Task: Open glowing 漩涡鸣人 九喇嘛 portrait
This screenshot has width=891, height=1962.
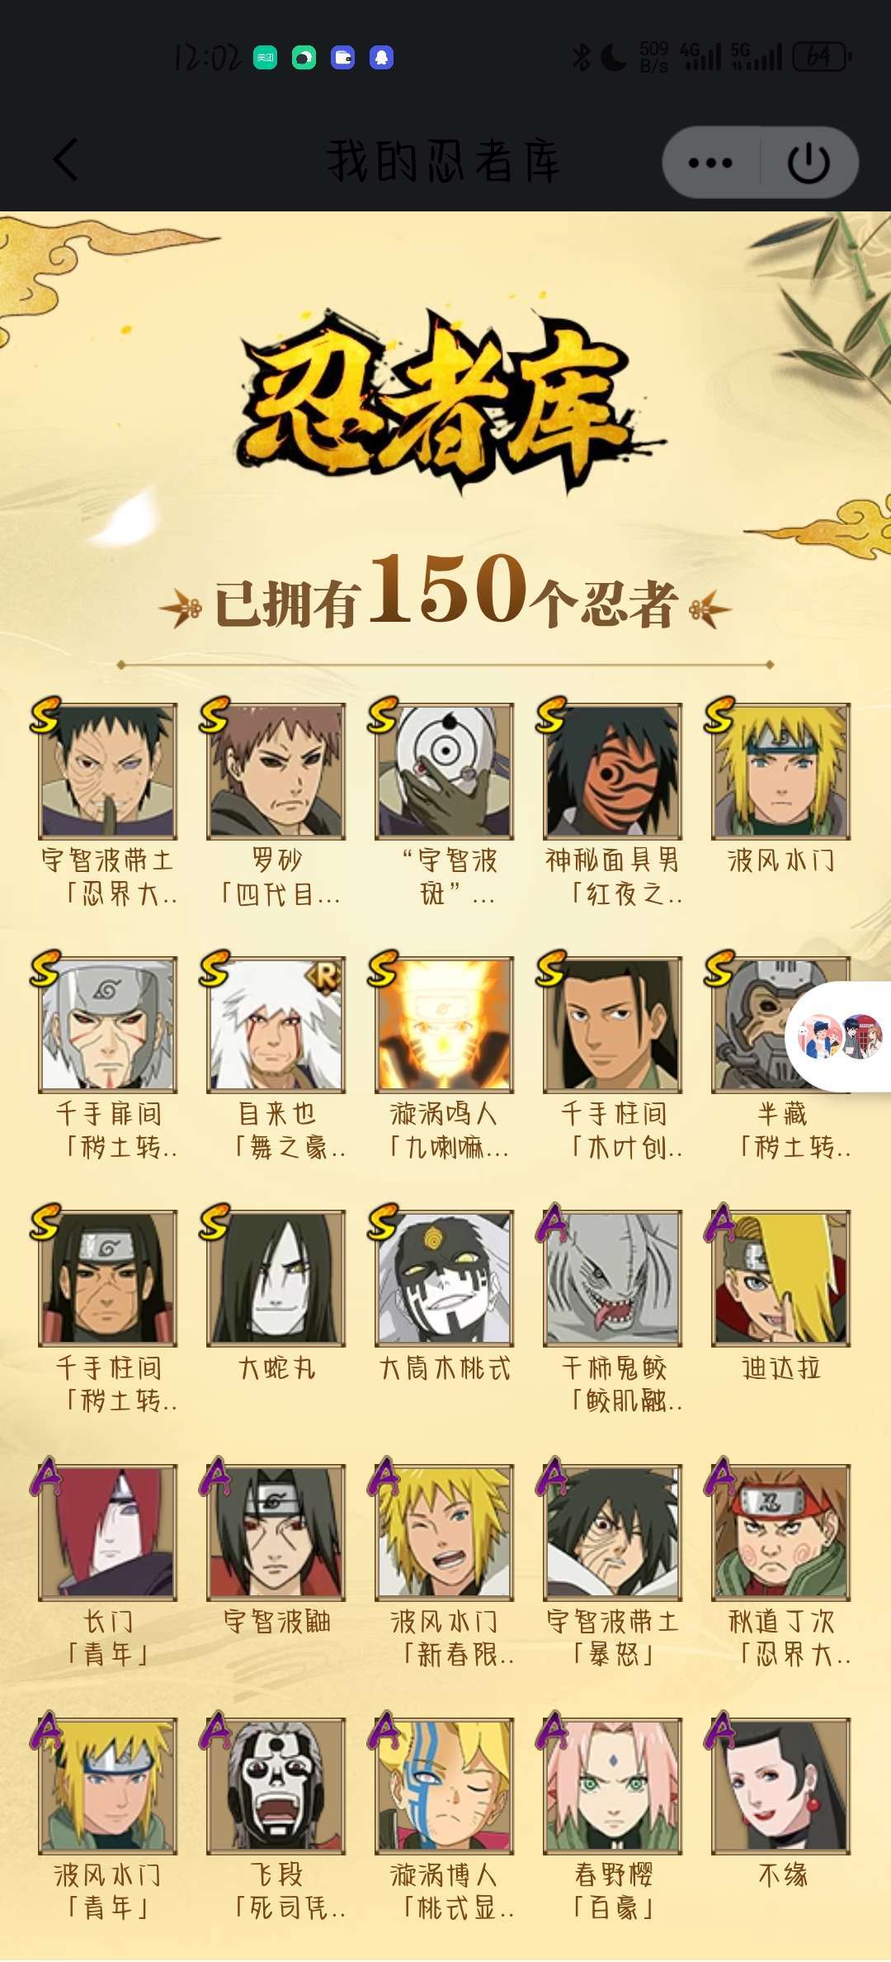Action: (444, 1025)
